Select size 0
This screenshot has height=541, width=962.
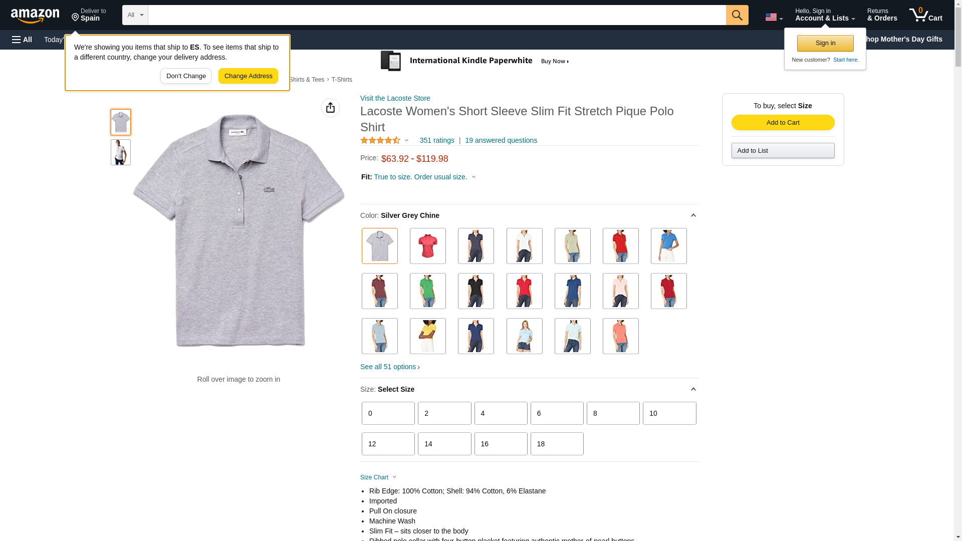[x=388, y=413]
